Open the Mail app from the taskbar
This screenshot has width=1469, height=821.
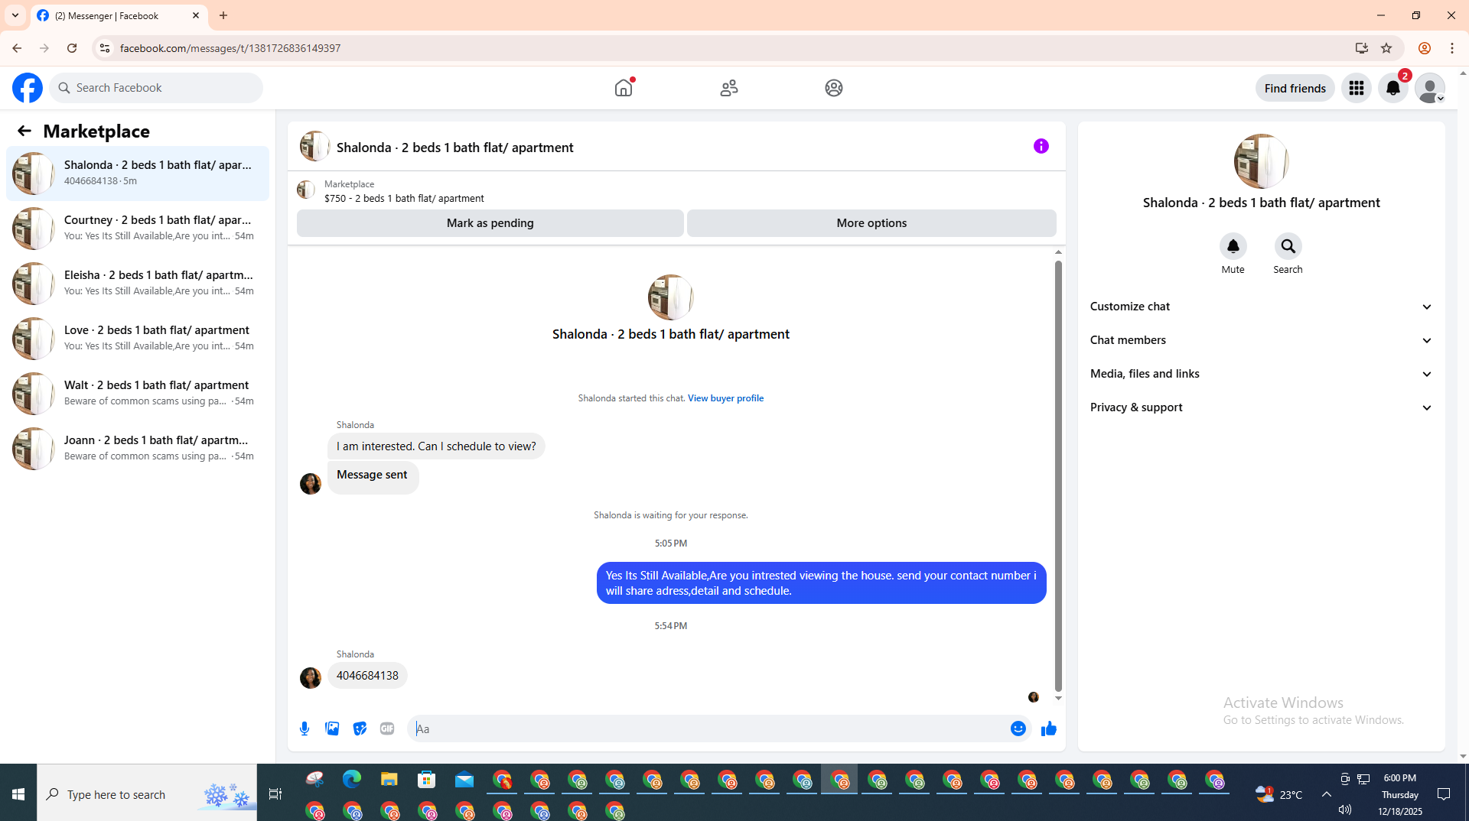(464, 779)
